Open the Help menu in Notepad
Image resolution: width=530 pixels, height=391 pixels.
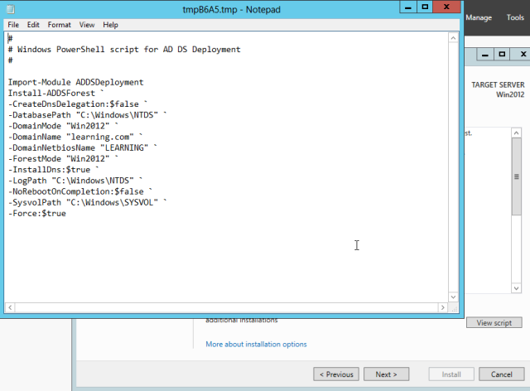point(110,25)
